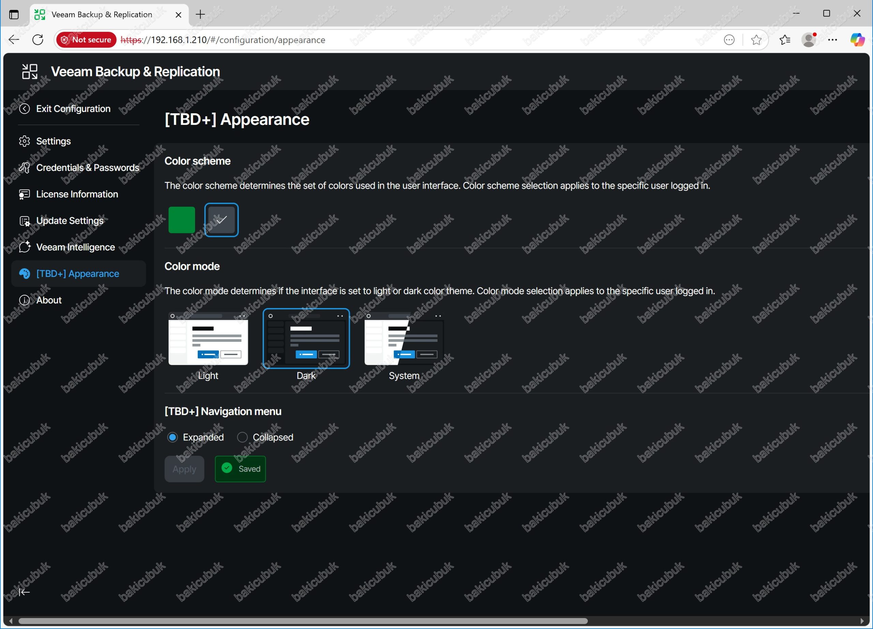Click the Veeam logo icon in header

[30, 72]
